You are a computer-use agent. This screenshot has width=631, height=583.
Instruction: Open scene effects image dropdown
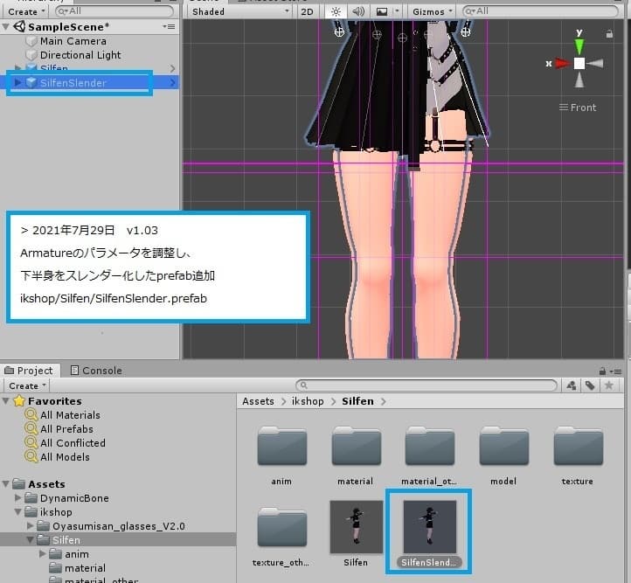click(x=385, y=11)
